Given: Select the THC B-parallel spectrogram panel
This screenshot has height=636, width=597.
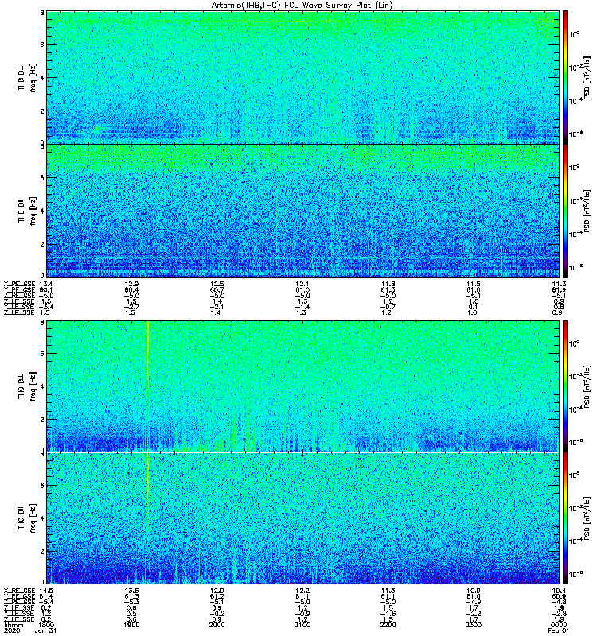Looking at the screenshot, I should (303, 518).
